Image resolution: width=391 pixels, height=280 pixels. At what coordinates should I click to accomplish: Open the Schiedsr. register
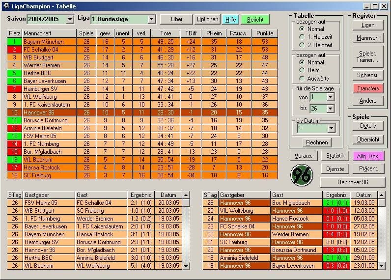tap(368, 75)
